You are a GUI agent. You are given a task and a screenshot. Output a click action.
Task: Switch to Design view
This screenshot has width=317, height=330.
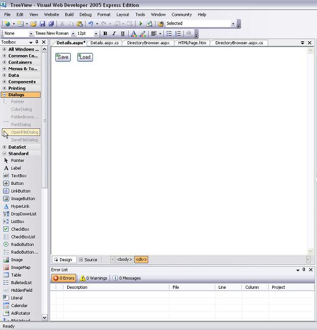coord(63,260)
